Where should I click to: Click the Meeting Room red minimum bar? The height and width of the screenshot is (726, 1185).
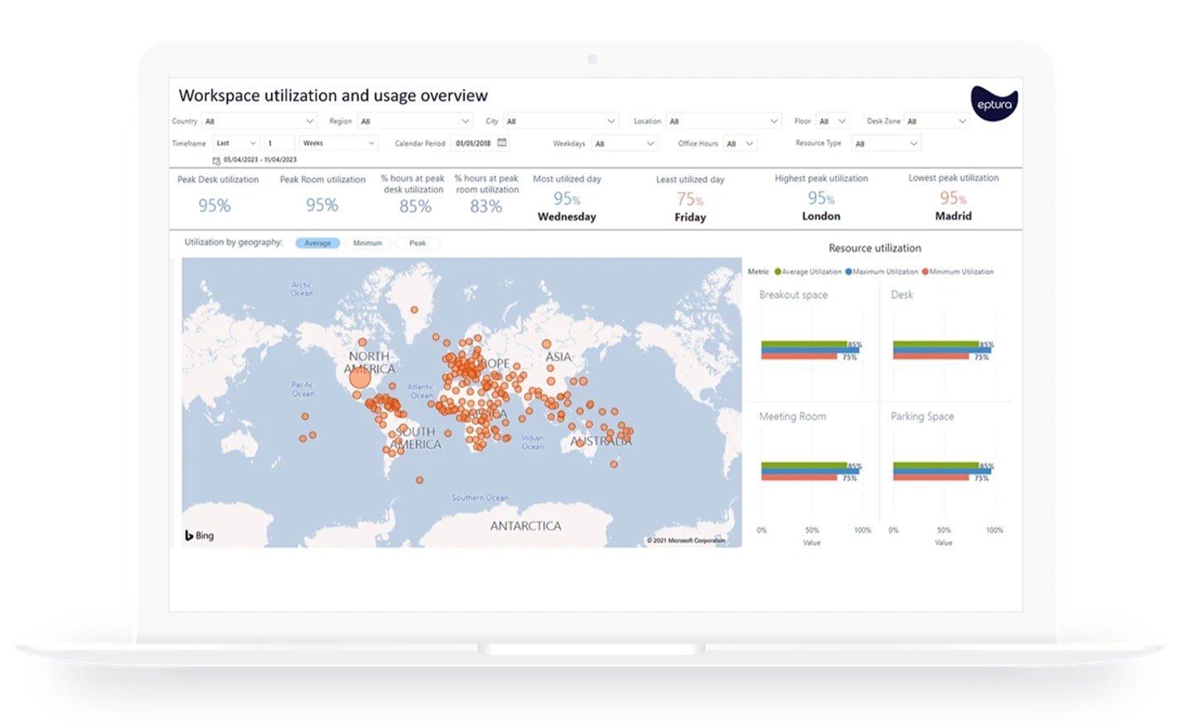799,478
